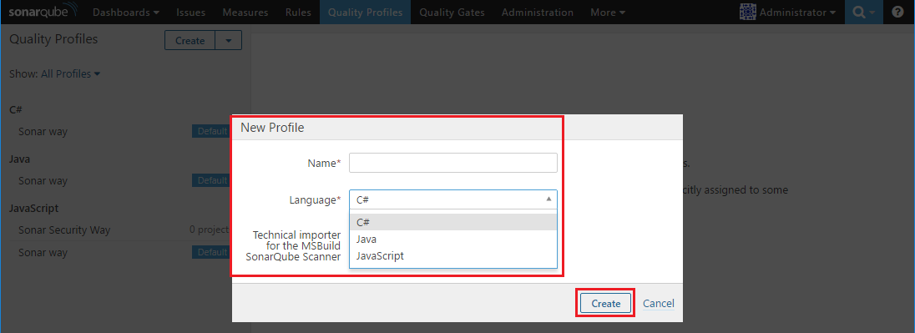The image size is (915, 333).
Task: Open the Quality Gates tab
Action: 452,13
